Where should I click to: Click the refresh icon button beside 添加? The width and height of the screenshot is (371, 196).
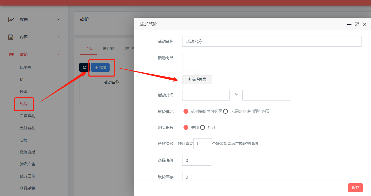pyautogui.click(x=84, y=67)
